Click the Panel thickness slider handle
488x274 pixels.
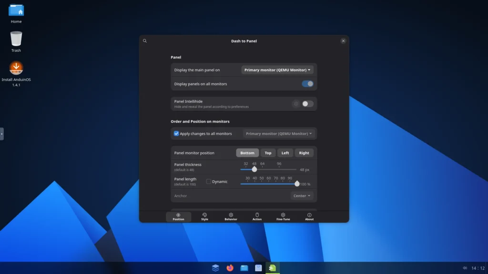click(x=254, y=169)
